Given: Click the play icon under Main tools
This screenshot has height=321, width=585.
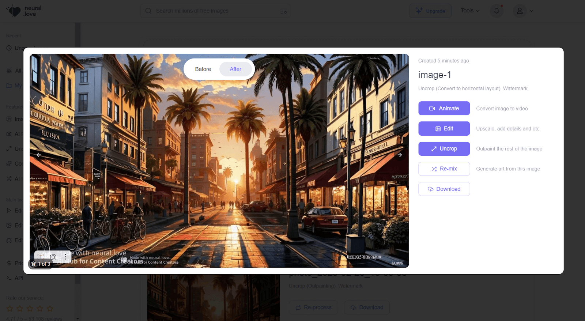Looking at the screenshot, I should tap(9, 211).
